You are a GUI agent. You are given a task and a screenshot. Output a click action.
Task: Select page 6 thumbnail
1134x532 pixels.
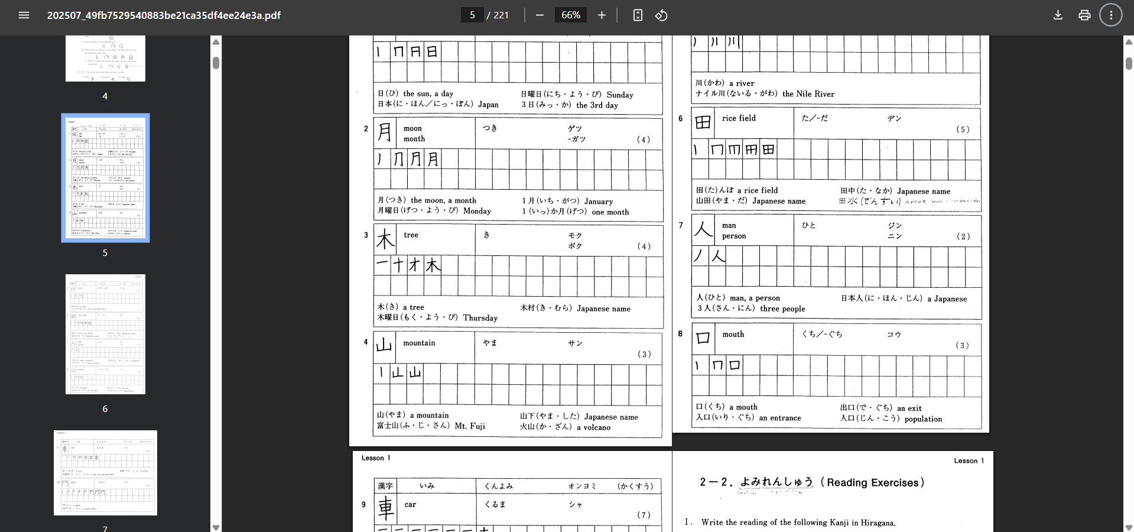coord(105,334)
